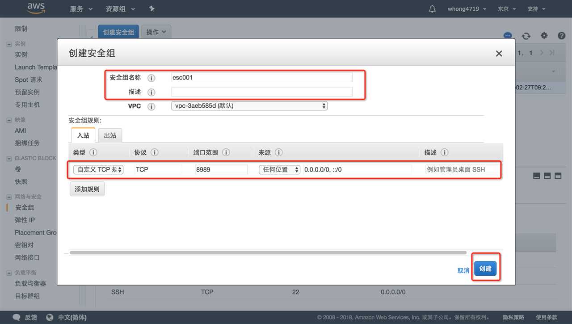Click the 取消 cancel link
The image size is (572, 324).
pyautogui.click(x=463, y=270)
